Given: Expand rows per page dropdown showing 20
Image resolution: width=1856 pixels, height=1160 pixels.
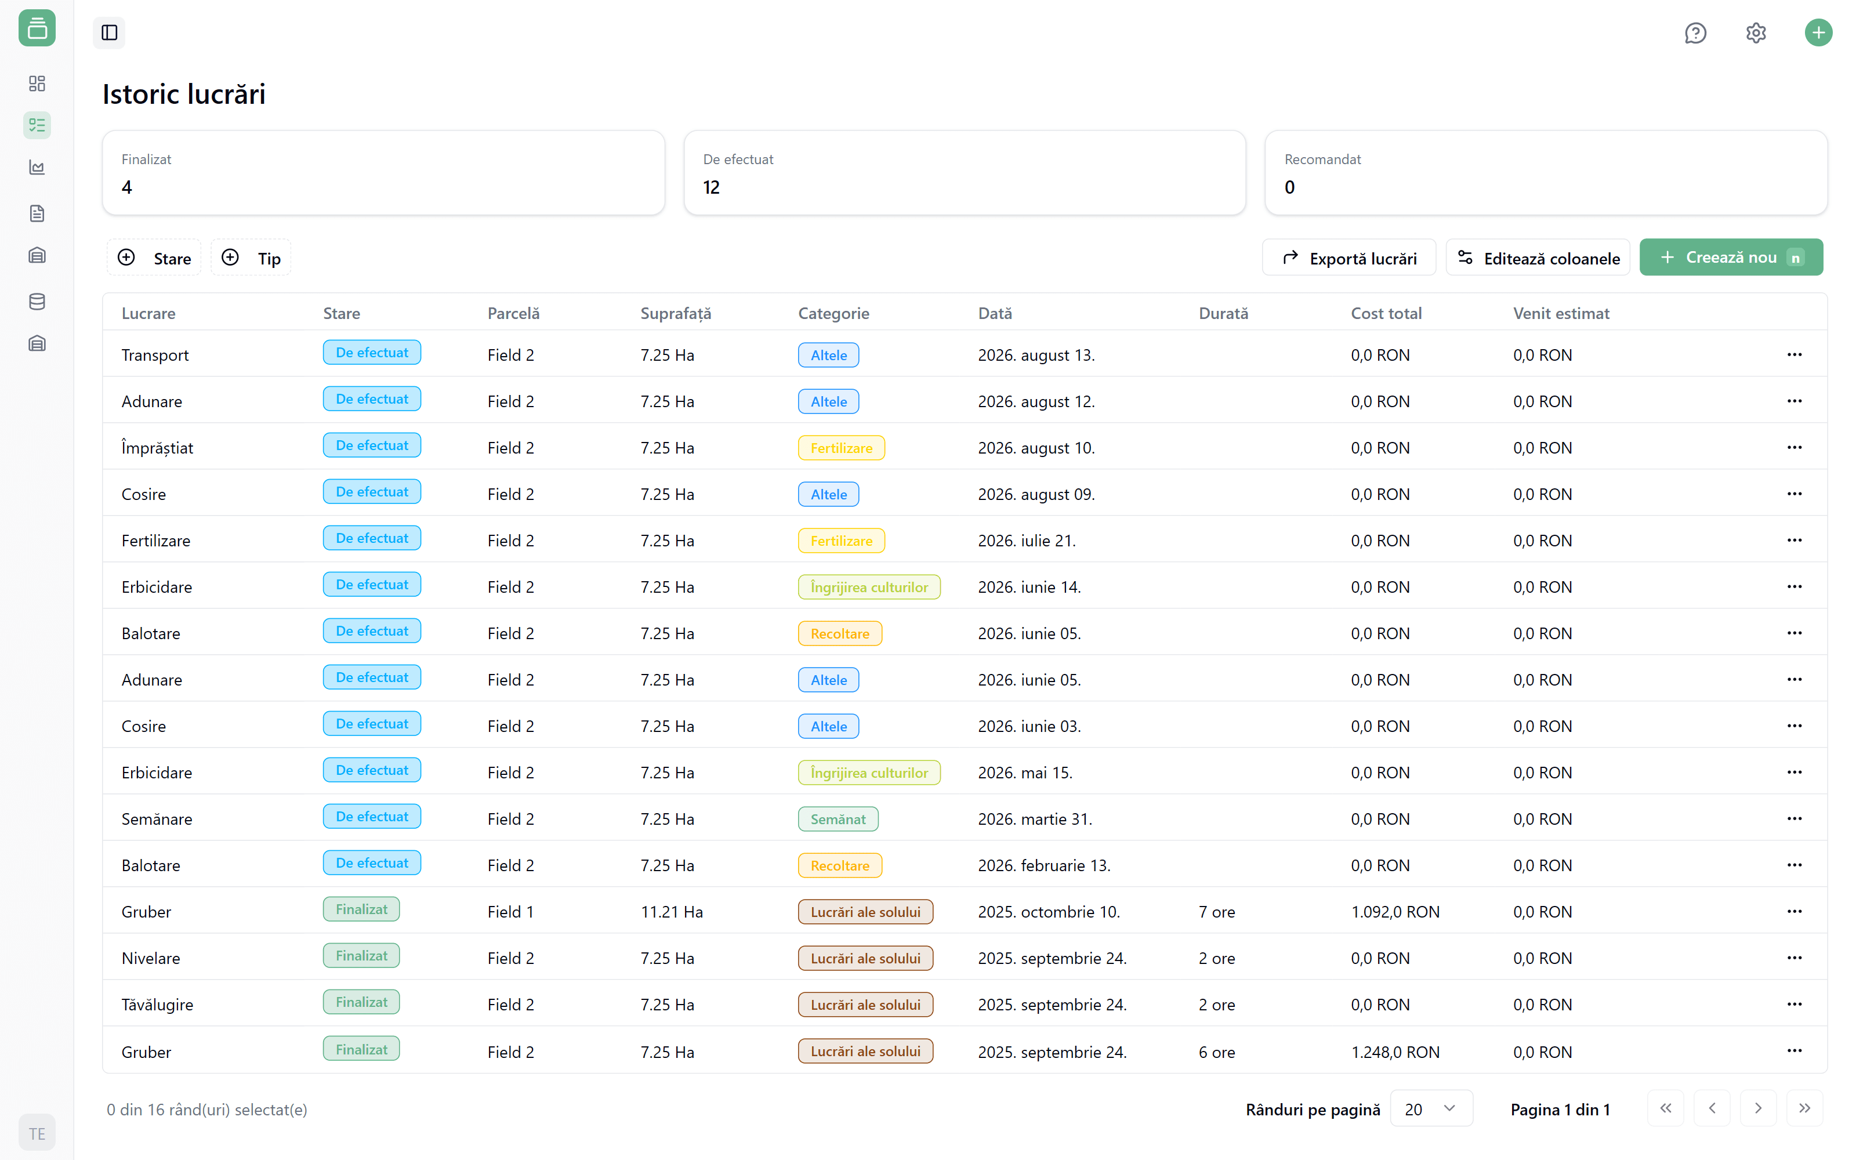Looking at the screenshot, I should coord(1430,1108).
